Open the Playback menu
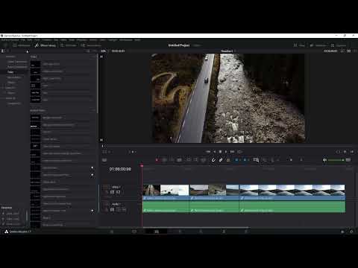Screen dimensions: 358x268 (81, 40)
